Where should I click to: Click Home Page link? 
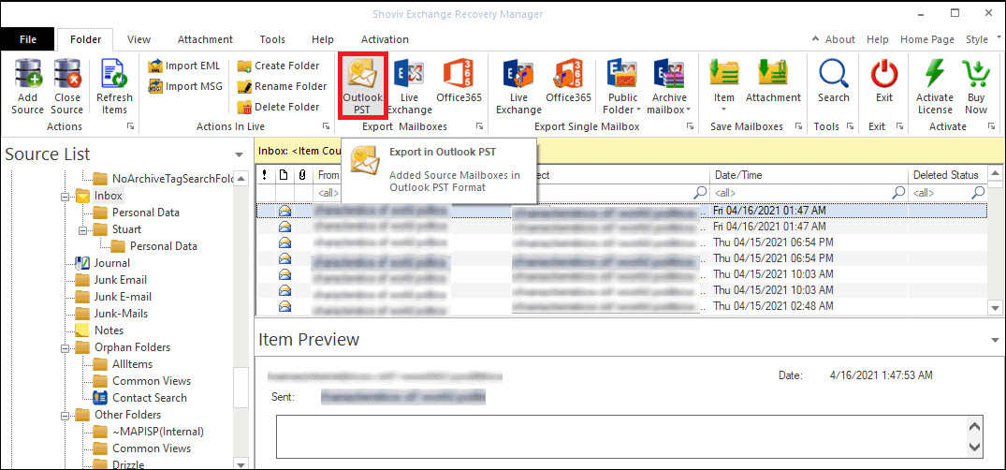click(x=927, y=39)
